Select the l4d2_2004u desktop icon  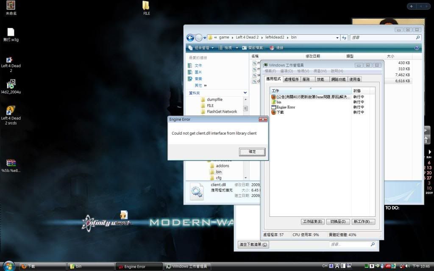(x=11, y=85)
